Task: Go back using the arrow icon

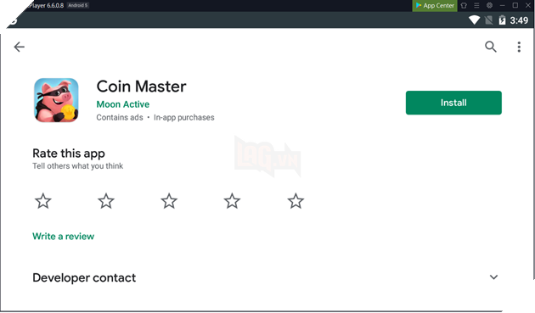Action: click(x=19, y=47)
